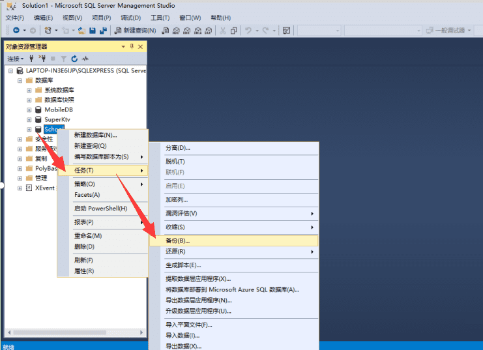Choose 新建查询(Q) in context menu
Screen dimensions: 483x350
[103, 146]
